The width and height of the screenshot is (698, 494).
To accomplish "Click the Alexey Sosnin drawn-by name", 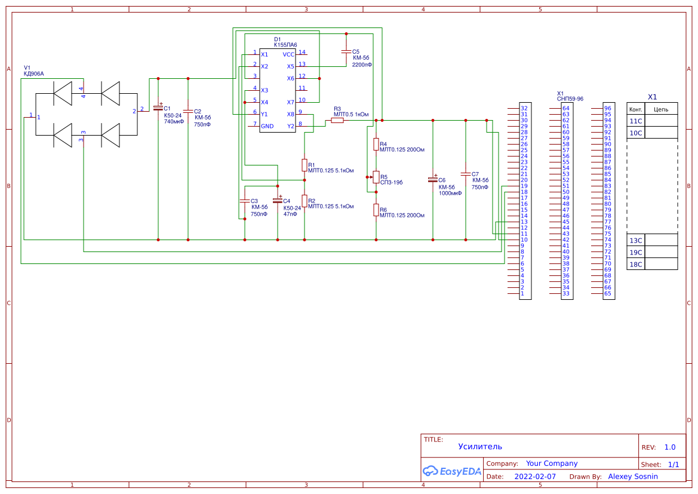I will [632, 477].
